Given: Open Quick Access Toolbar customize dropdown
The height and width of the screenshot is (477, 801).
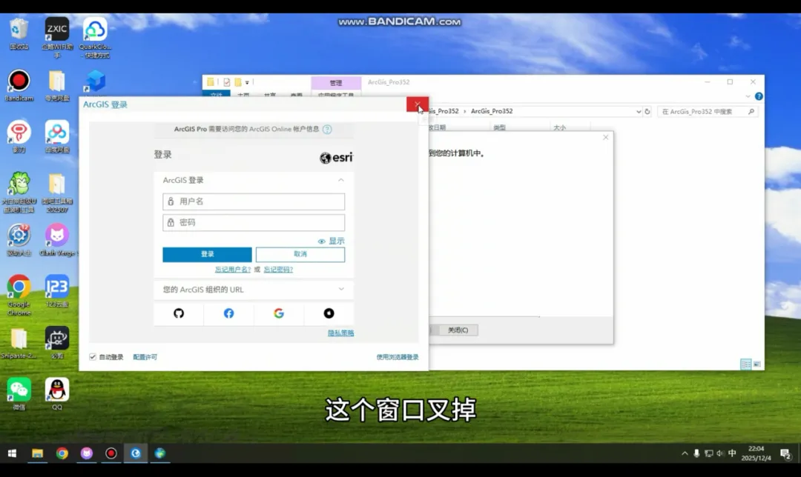Looking at the screenshot, I should (247, 82).
